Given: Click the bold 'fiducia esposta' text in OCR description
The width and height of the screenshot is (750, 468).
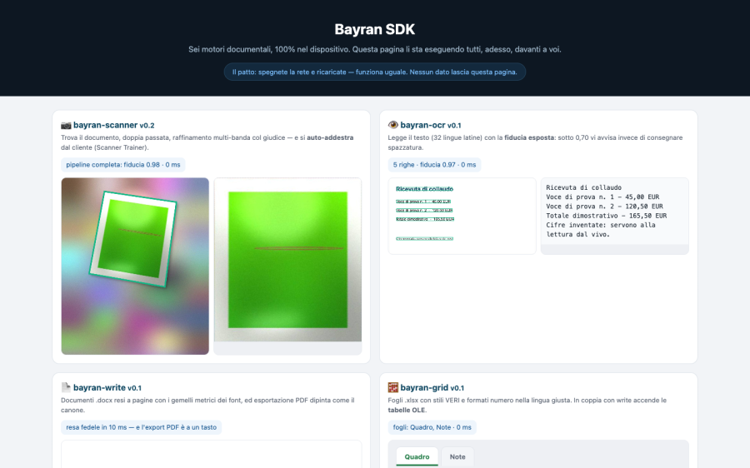Looking at the screenshot, I should [x=529, y=137].
